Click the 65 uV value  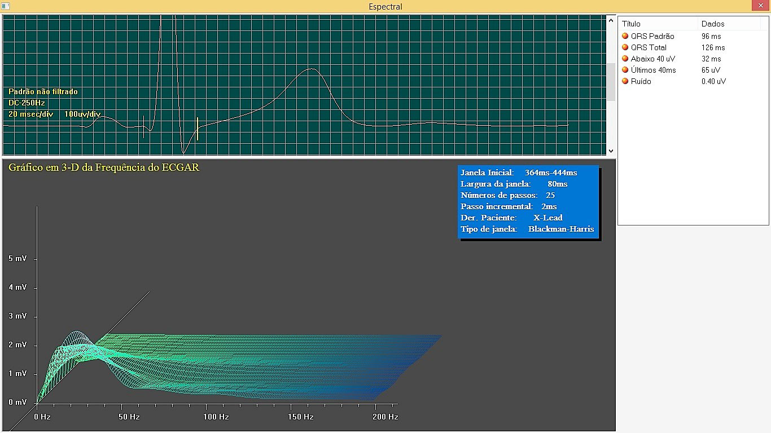tap(711, 70)
